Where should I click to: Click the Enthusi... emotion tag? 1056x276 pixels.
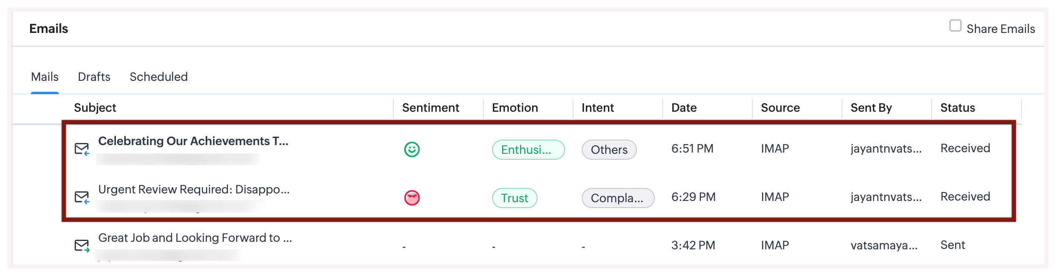[x=528, y=150]
